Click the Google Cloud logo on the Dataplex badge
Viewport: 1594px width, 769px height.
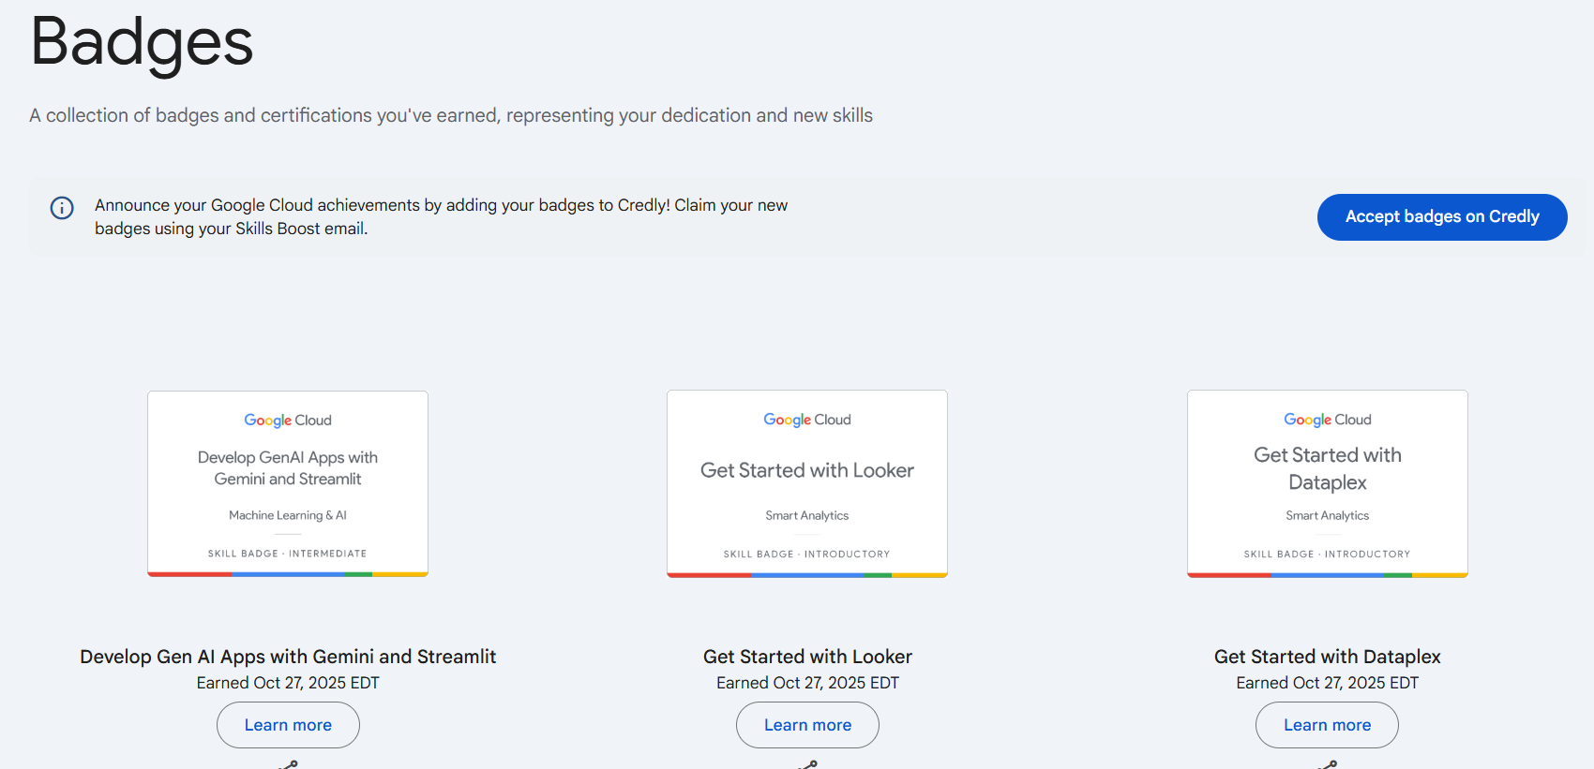coord(1327,420)
